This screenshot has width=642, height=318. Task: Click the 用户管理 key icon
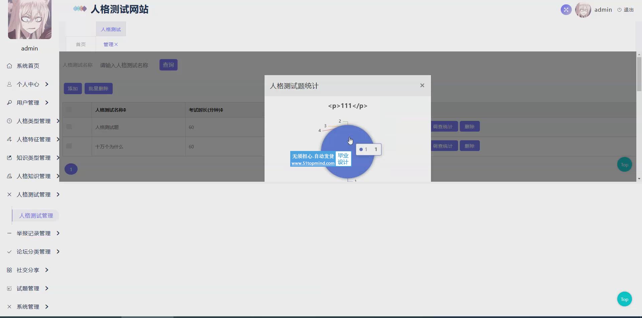(9, 103)
